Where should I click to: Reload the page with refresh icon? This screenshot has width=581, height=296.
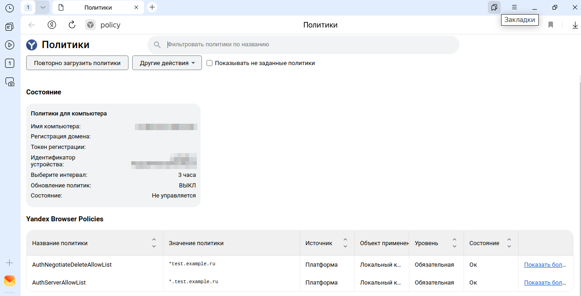[x=72, y=25]
